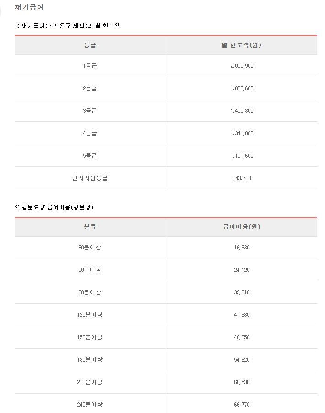
Task: Select the 3등급 row label
Action: 90,110
